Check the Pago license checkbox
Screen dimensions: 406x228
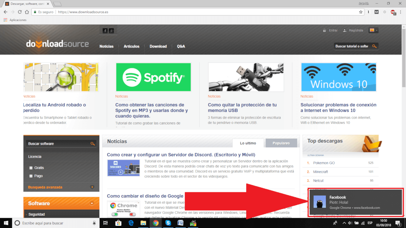pos(31,176)
